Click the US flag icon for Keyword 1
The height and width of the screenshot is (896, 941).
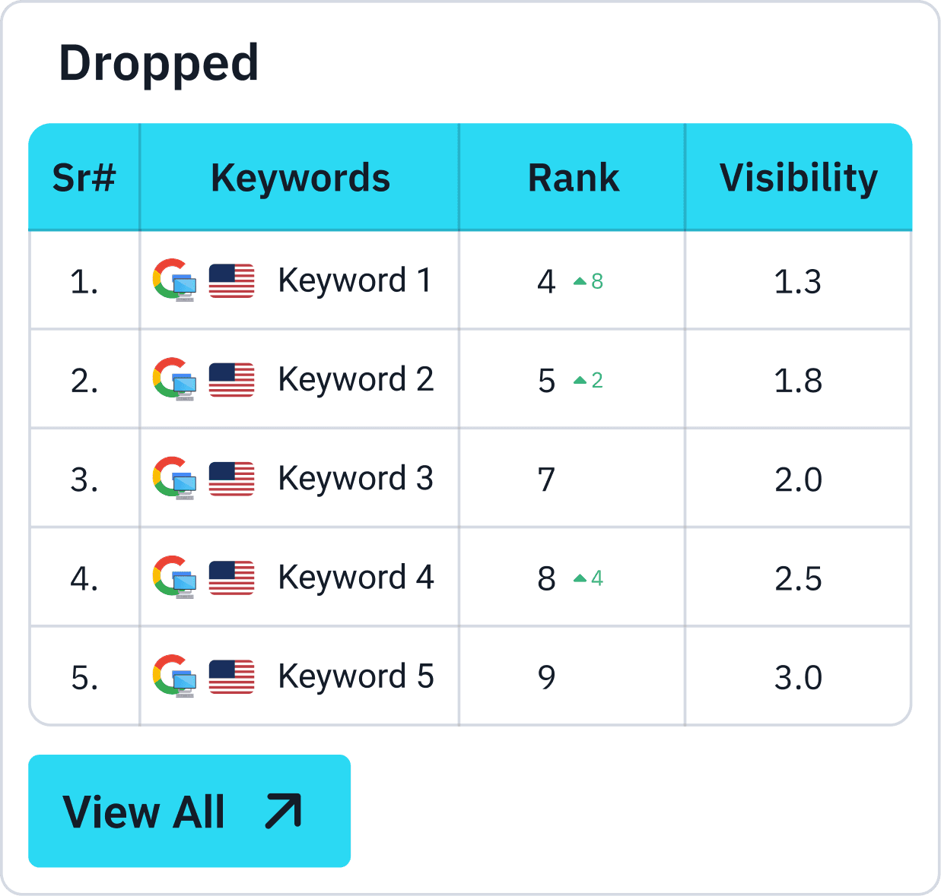click(231, 281)
